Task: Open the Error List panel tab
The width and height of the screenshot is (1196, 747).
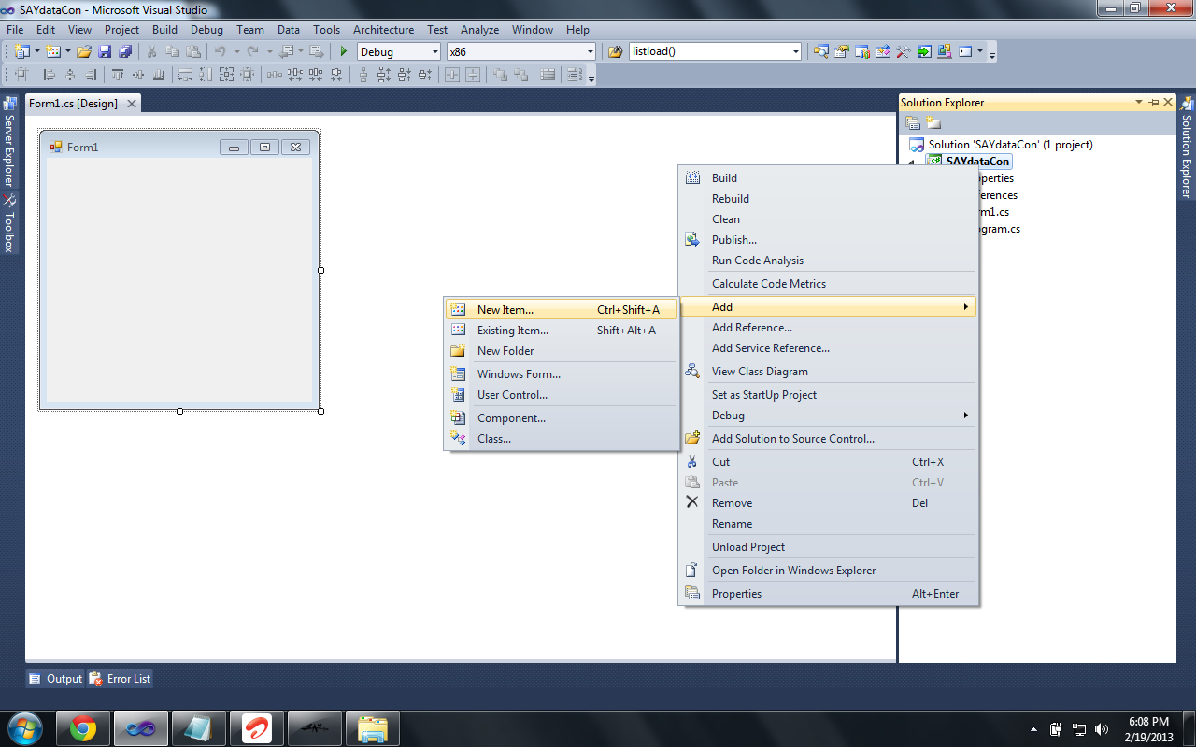Action: (120, 679)
